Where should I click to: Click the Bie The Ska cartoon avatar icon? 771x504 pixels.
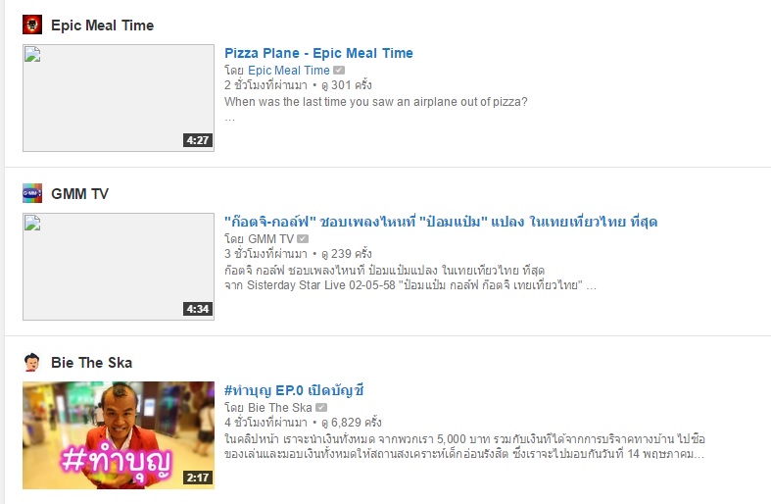(32, 362)
